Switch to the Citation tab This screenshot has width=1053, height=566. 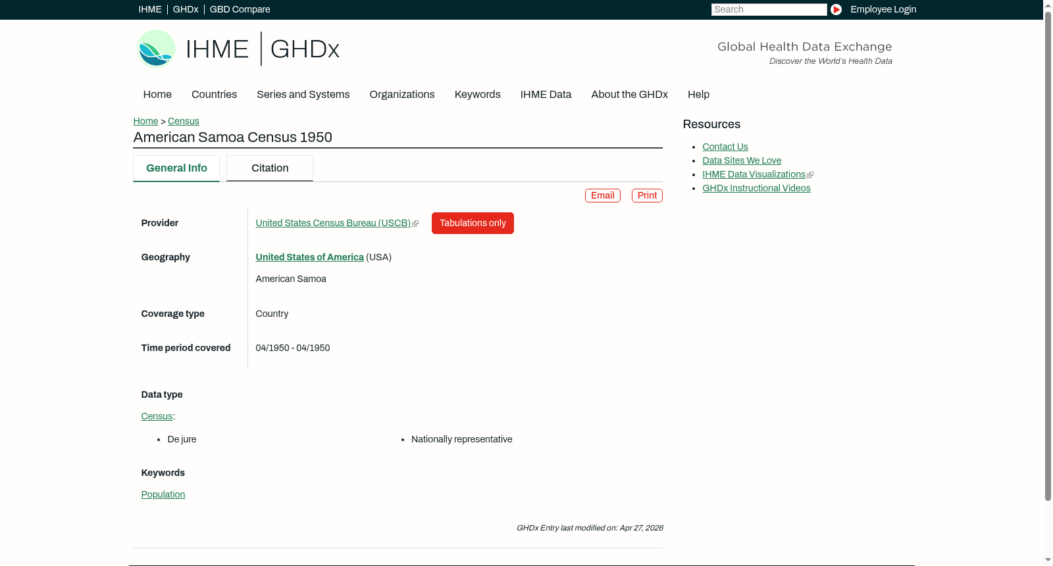(x=270, y=168)
